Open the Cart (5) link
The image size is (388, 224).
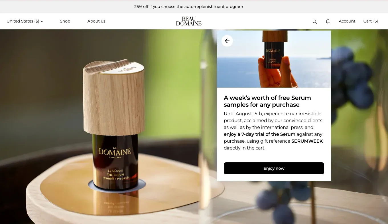click(x=371, y=21)
